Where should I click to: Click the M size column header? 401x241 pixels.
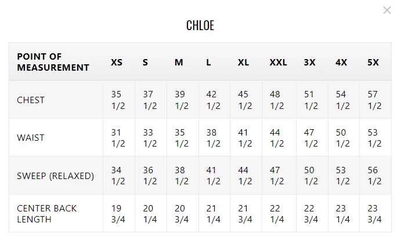[179, 62]
